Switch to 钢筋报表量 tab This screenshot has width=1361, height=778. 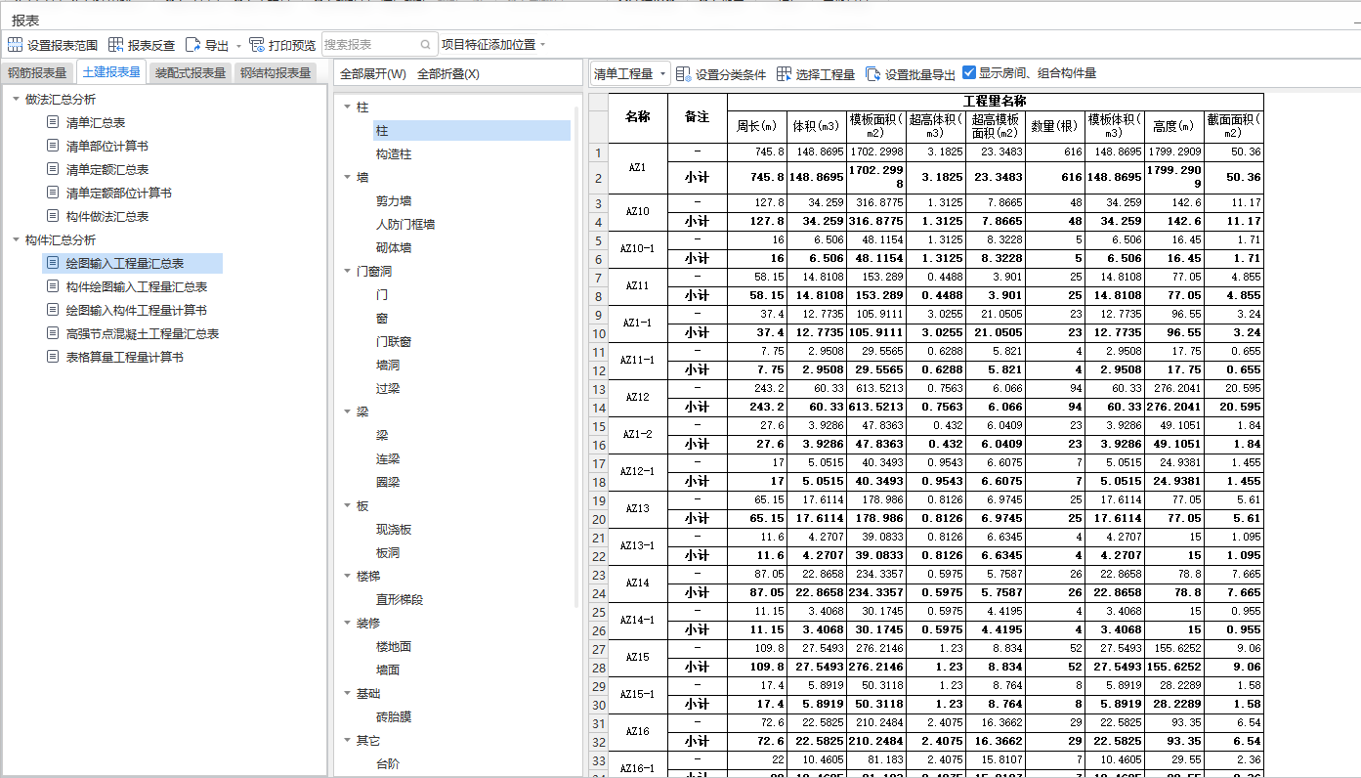click(37, 73)
